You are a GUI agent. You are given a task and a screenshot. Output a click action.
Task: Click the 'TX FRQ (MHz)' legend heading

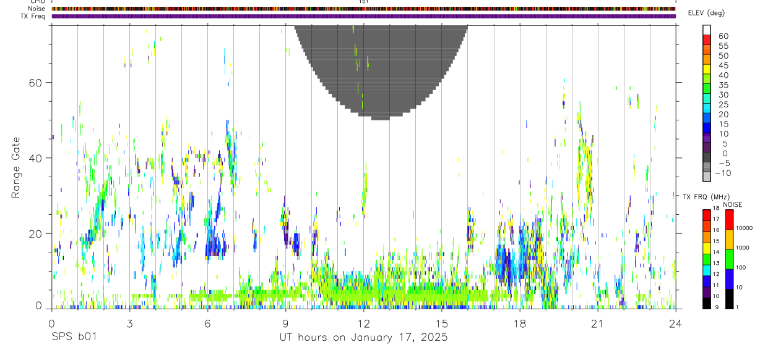pos(706,197)
